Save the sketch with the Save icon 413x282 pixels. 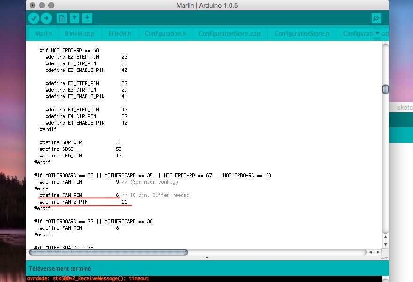[87, 18]
